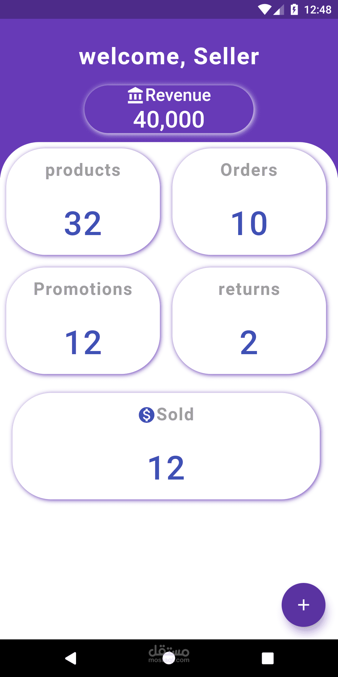Tap the status bar clock 12:48

(318, 10)
